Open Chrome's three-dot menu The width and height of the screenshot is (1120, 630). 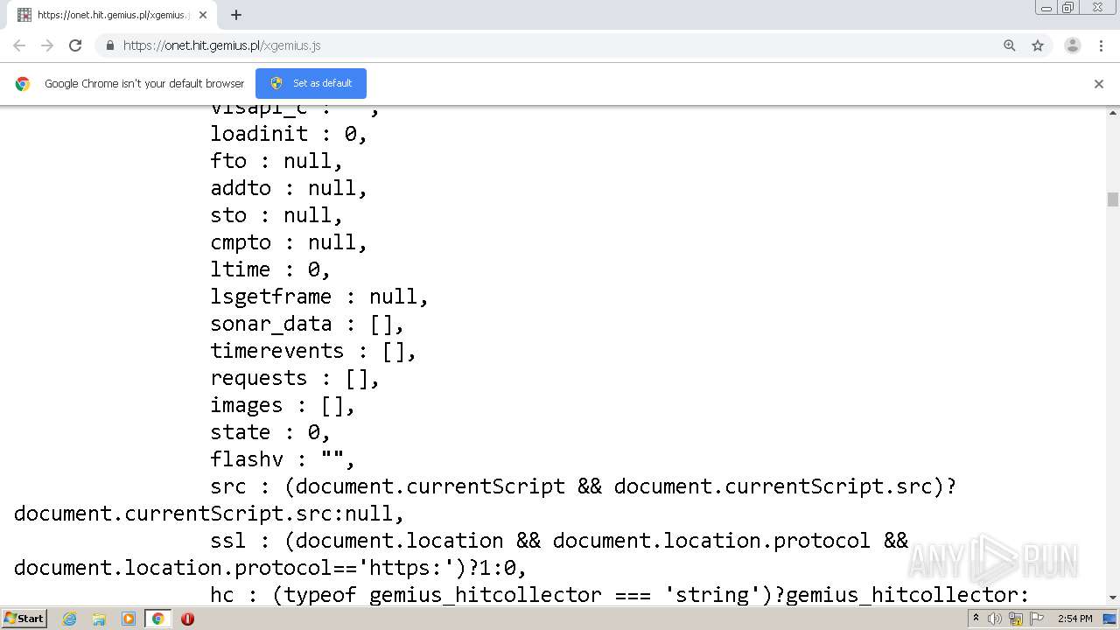coord(1101,45)
